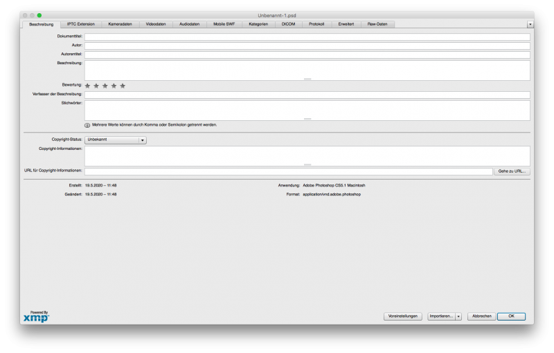Select the Raw-Daten tab
Screen dimensions: 554x353
[377, 24]
